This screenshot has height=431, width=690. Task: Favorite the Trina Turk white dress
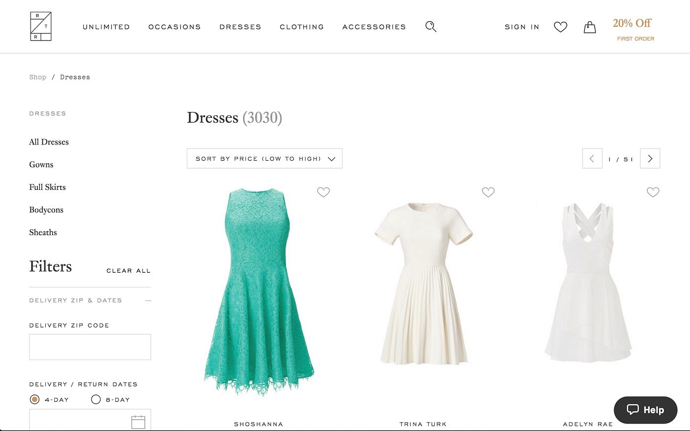coord(488,192)
